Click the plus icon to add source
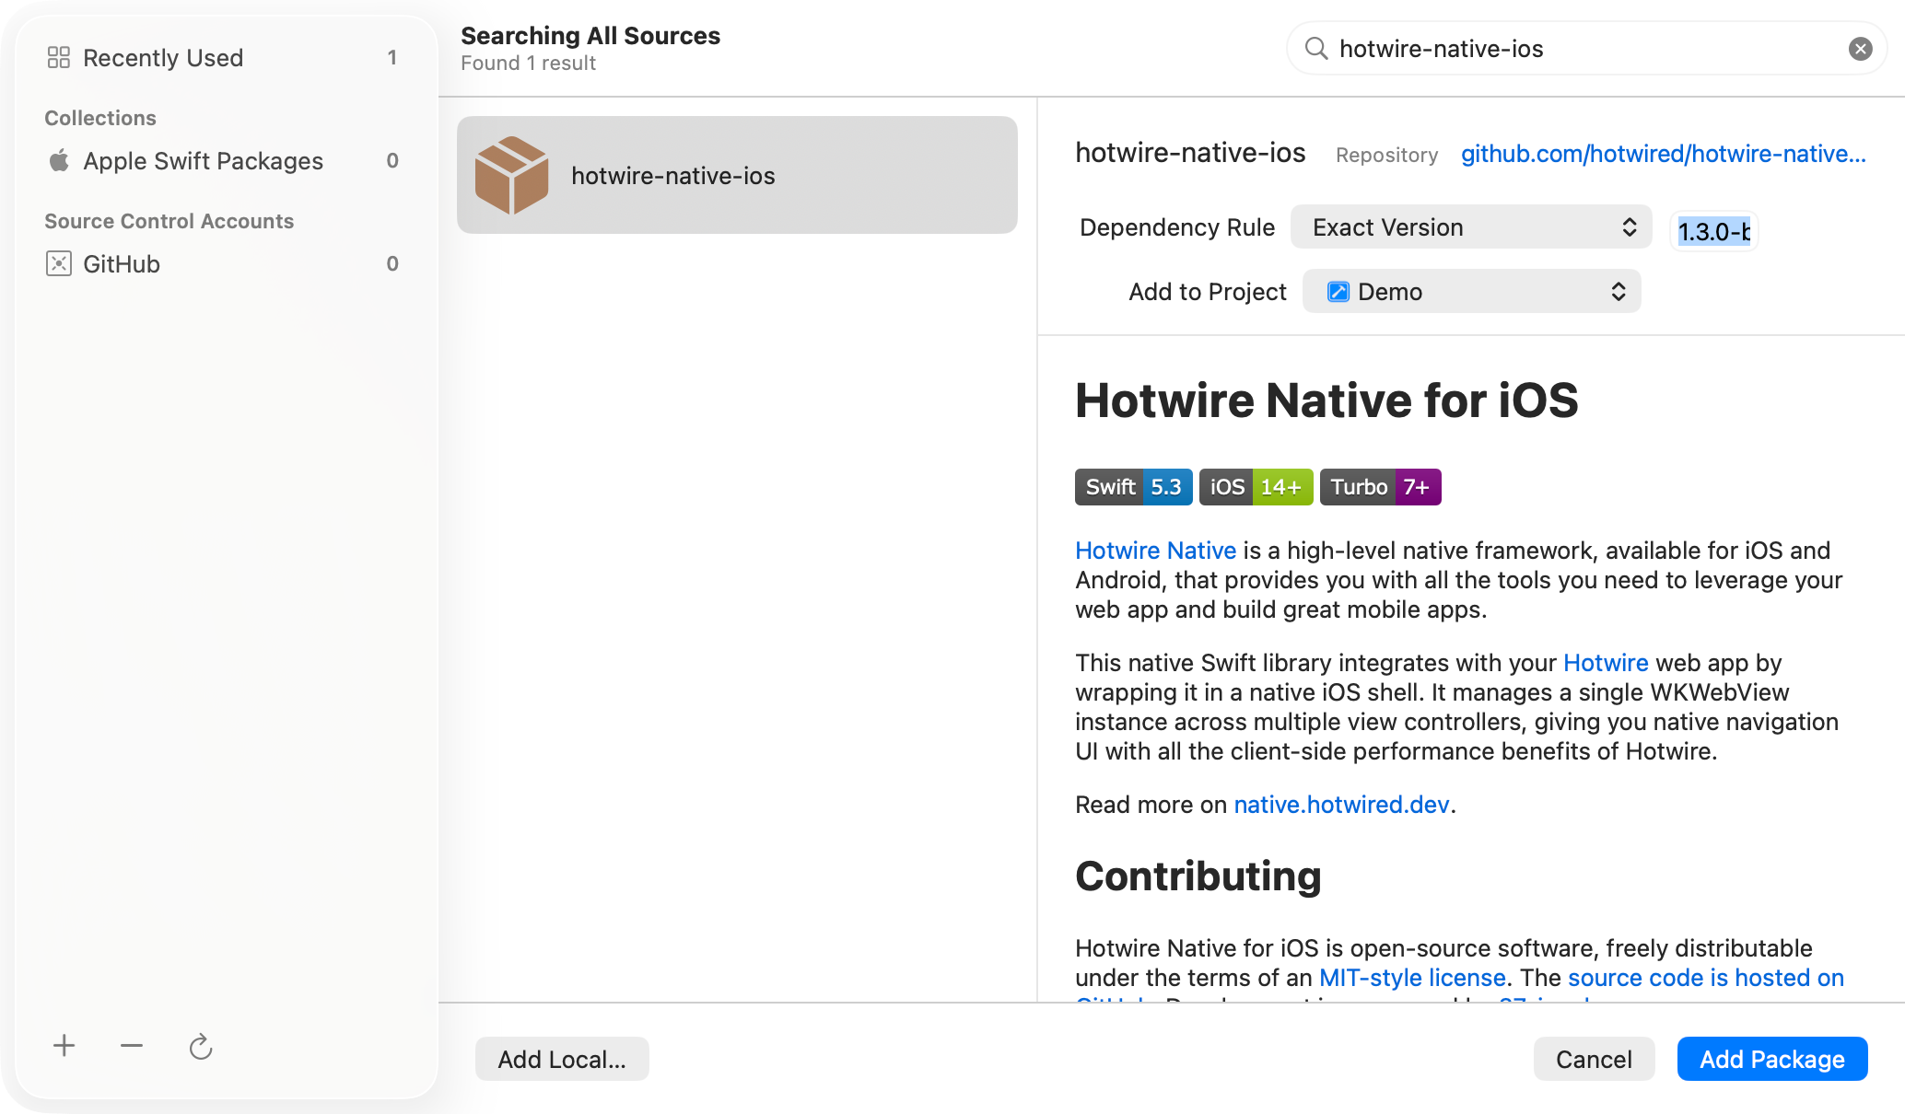The width and height of the screenshot is (1905, 1114). (x=64, y=1046)
